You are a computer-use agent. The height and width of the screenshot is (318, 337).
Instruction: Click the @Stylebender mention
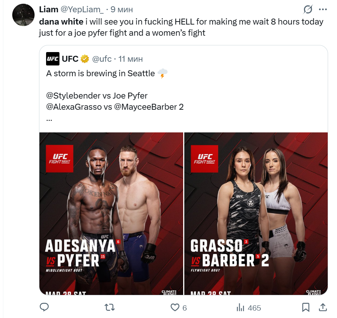73,96
